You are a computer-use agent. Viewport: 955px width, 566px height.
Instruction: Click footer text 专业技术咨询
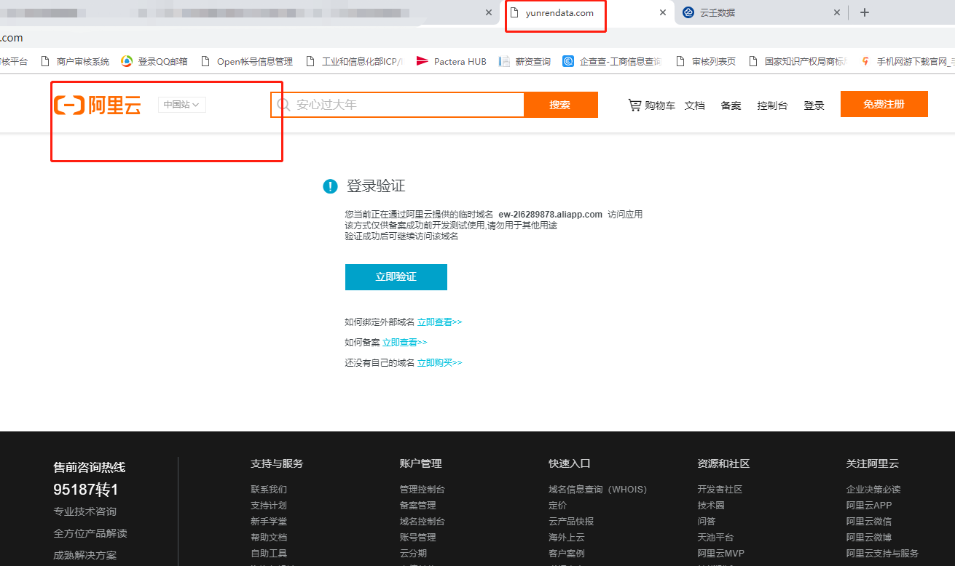85,511
